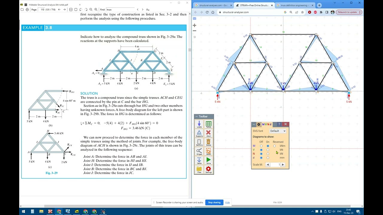Set V diagram to Off
This screenshot has width=383, height=215.
coord(261,150)
